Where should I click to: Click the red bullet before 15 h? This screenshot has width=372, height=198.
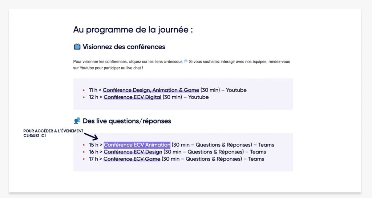(84, 145)
